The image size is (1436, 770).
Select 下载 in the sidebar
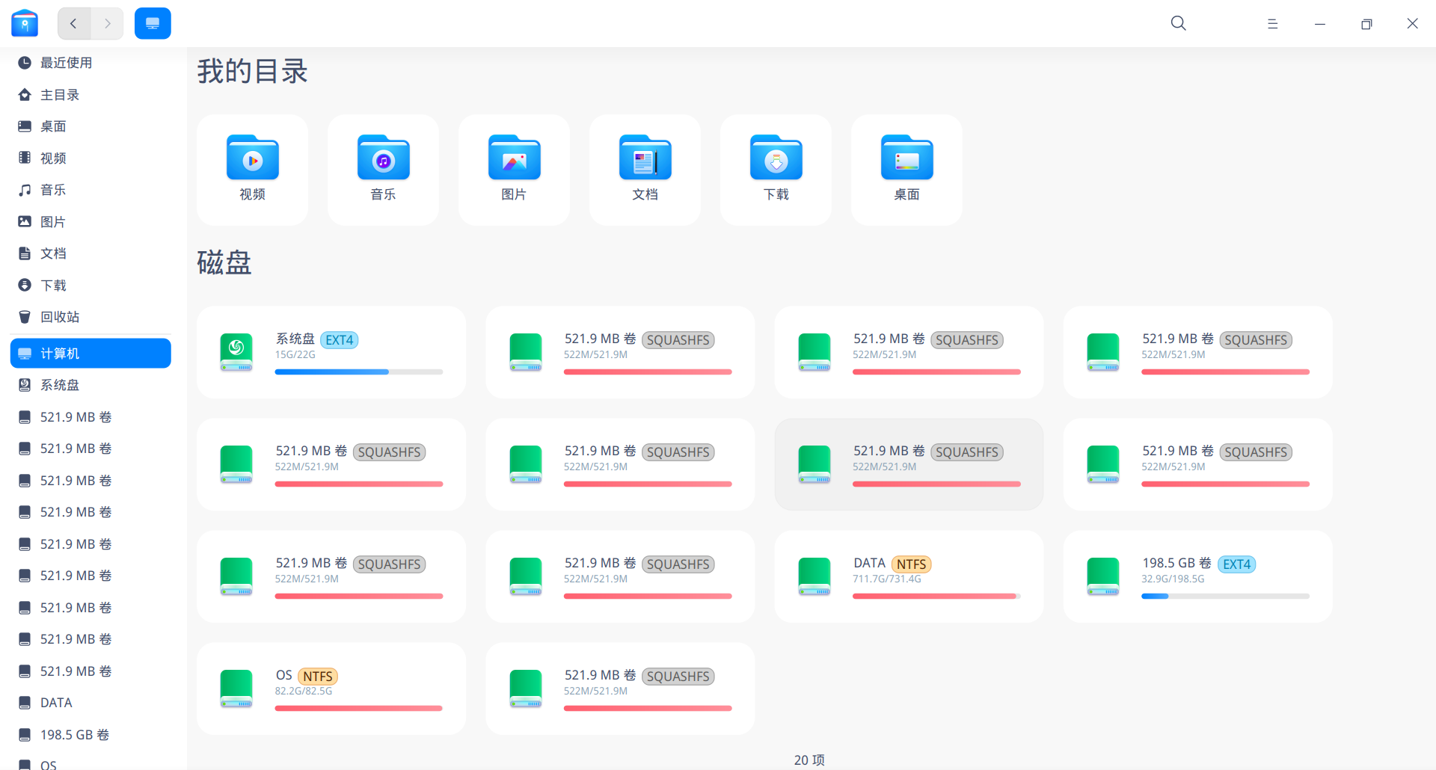90,286
